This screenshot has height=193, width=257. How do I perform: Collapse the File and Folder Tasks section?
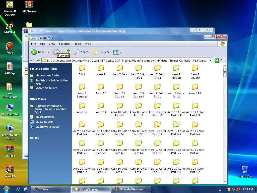pyautogui.click(x=43, y=69)
